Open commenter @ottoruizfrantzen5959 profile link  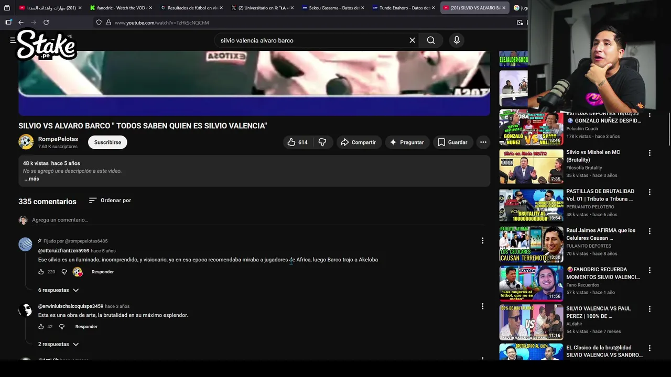(x=64, y=251)
